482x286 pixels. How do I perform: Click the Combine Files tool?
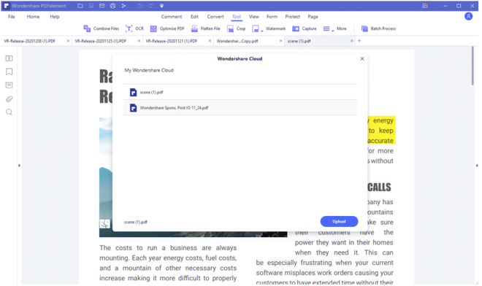[x=101, y=28]
